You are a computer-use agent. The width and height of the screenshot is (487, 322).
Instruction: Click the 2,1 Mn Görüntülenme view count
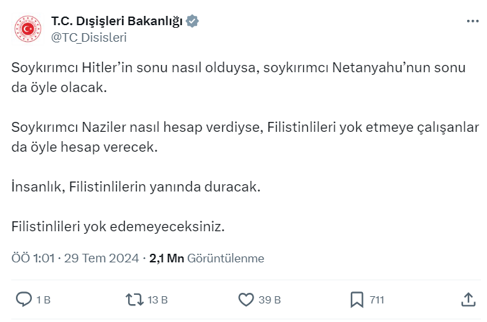tap(207, 258)
